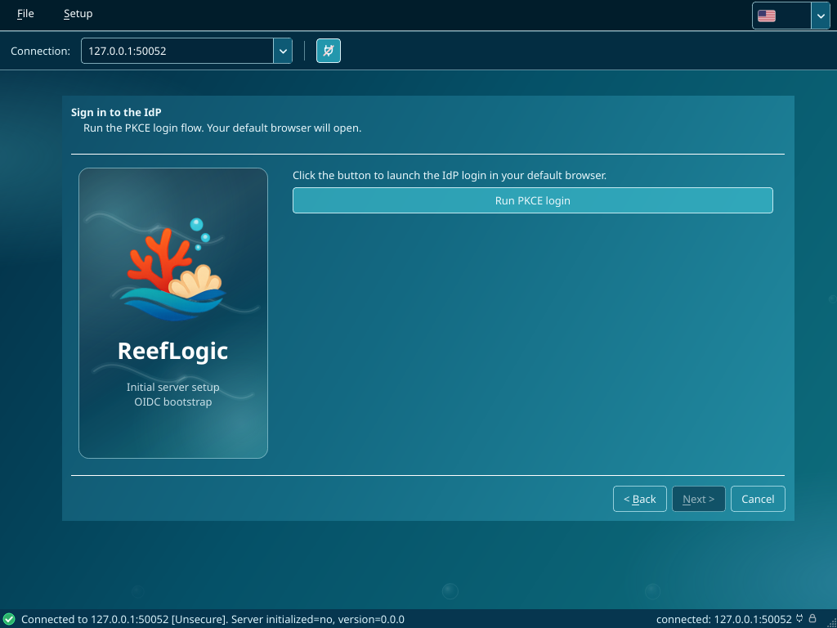Click the 'Sign in to the IdP' heading
837x628 pixels.
click(x=116, y=113)
